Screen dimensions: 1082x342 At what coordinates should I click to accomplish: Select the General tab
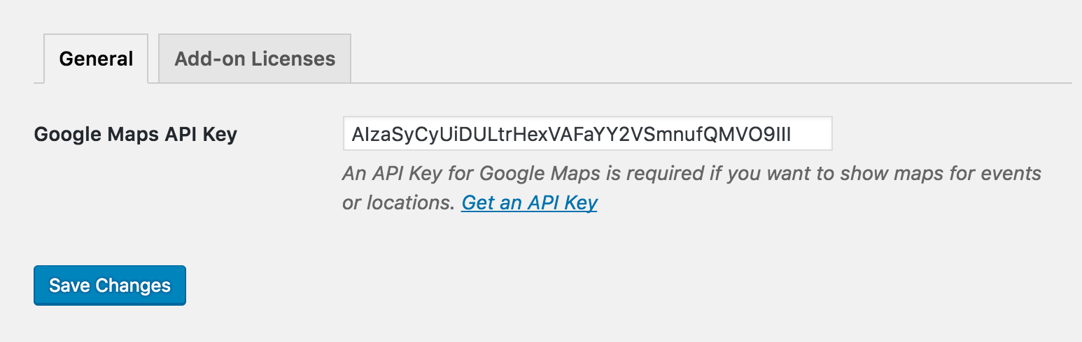pos(97,59)
